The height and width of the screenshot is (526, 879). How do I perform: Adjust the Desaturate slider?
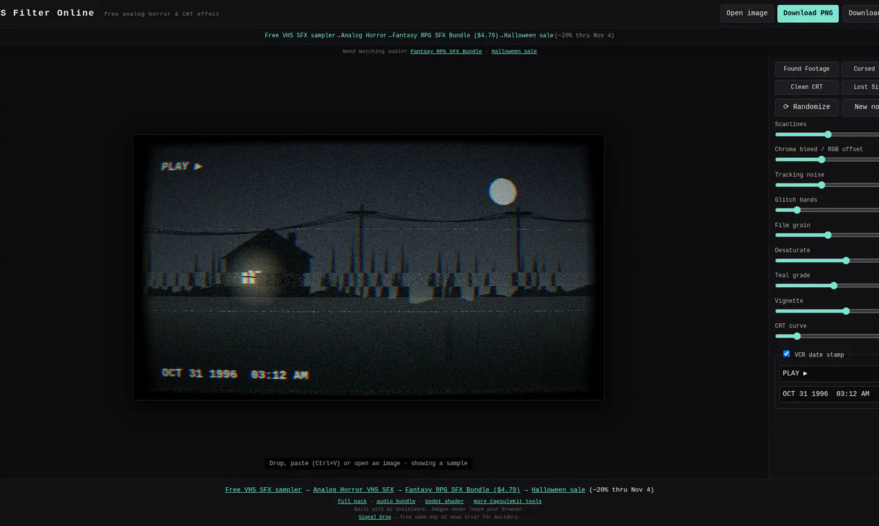827,260
